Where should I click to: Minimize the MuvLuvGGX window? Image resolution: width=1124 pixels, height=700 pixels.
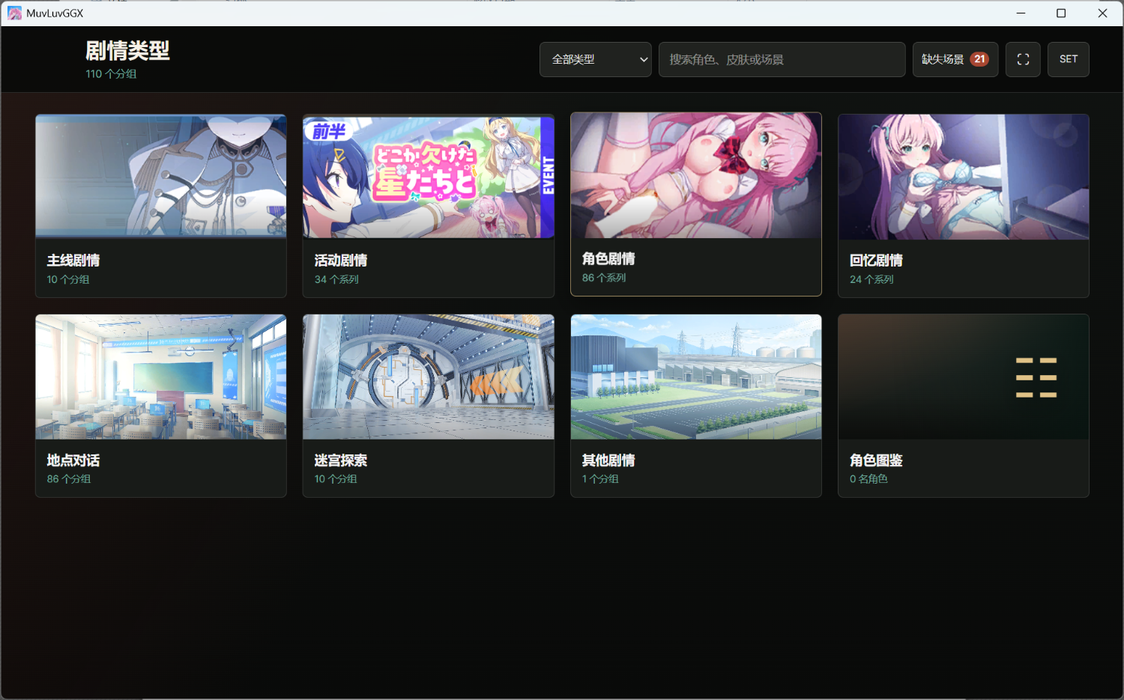[x=1021, y=13]
